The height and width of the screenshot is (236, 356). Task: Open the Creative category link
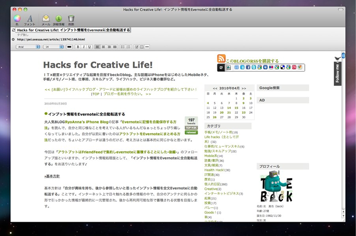click(x=211, y=189)
